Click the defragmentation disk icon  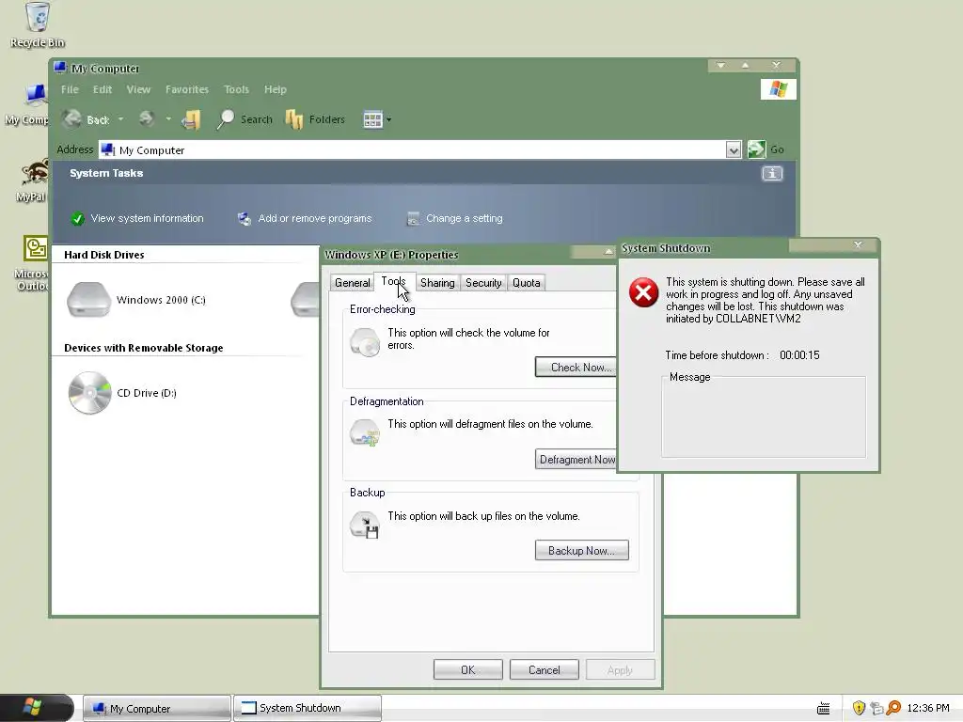(x=365, y=433)
